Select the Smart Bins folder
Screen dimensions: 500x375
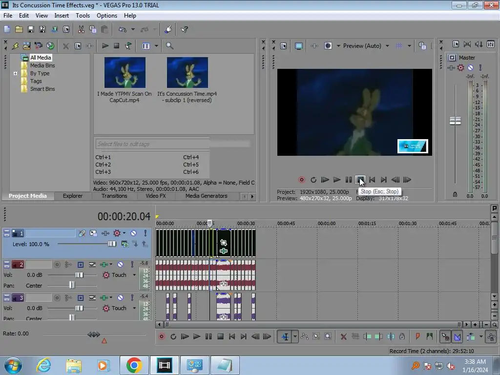42,89
